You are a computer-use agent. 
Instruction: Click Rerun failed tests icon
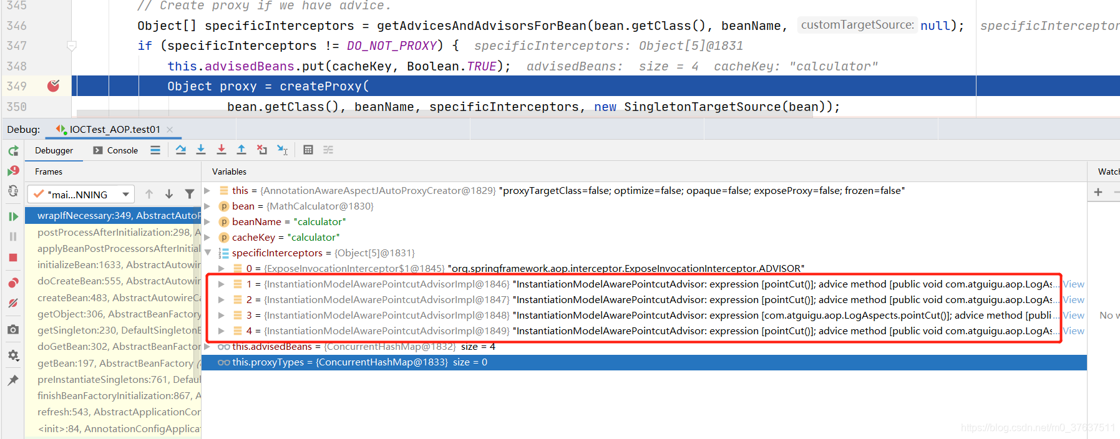[13, 171]
